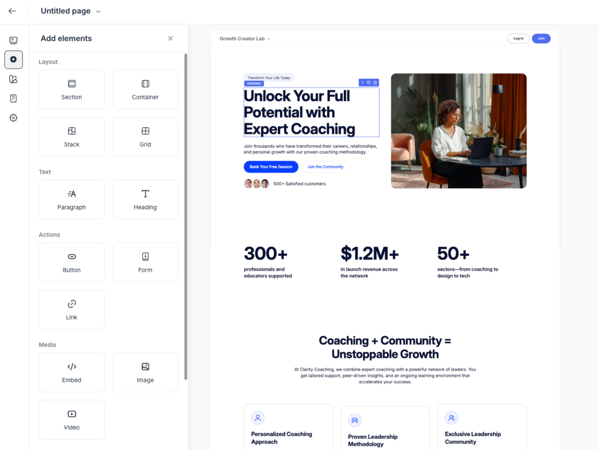Close the Add elements panel
This screenshot has height=450, width=598.
[171, 39]
